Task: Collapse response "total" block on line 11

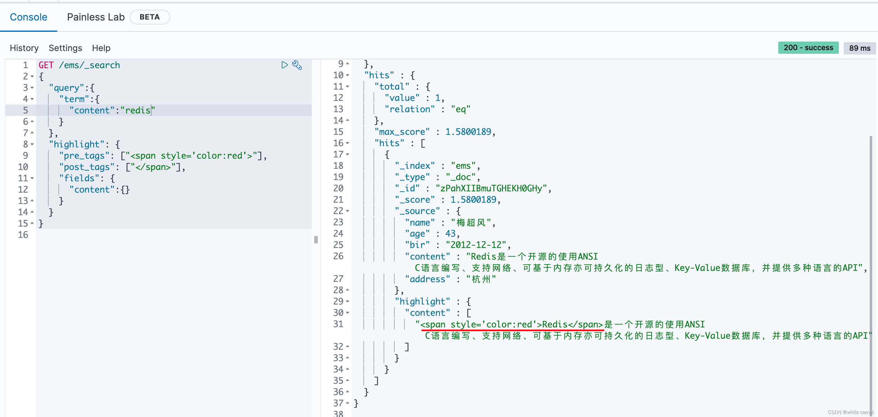Action: click(x=347, y=87)
